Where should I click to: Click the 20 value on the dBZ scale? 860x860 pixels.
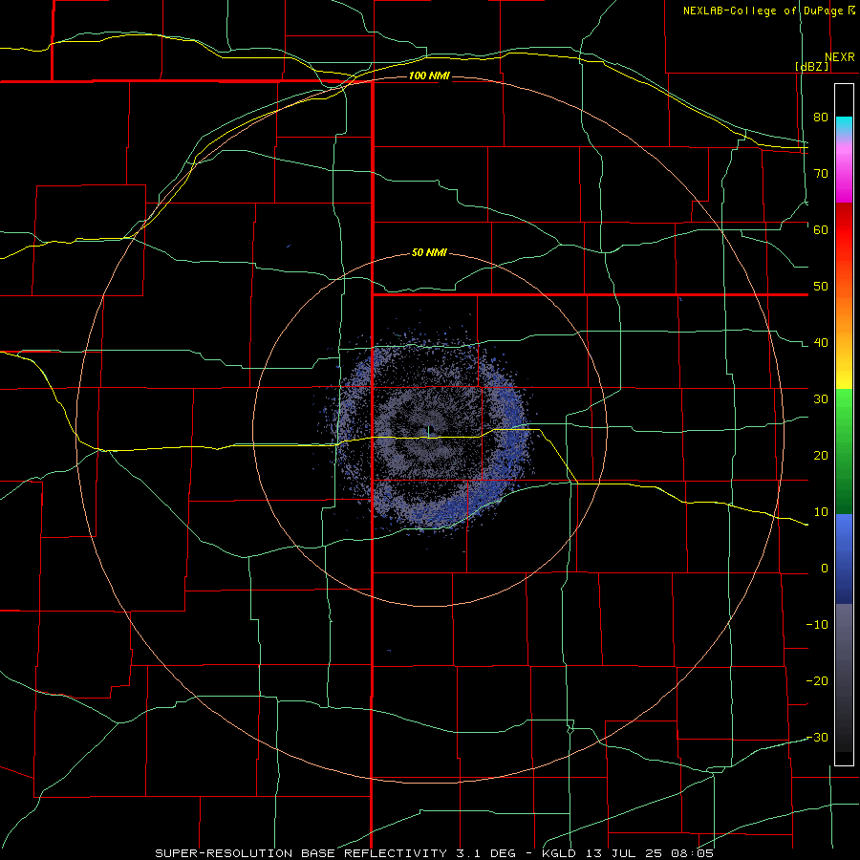pos(821,456)
